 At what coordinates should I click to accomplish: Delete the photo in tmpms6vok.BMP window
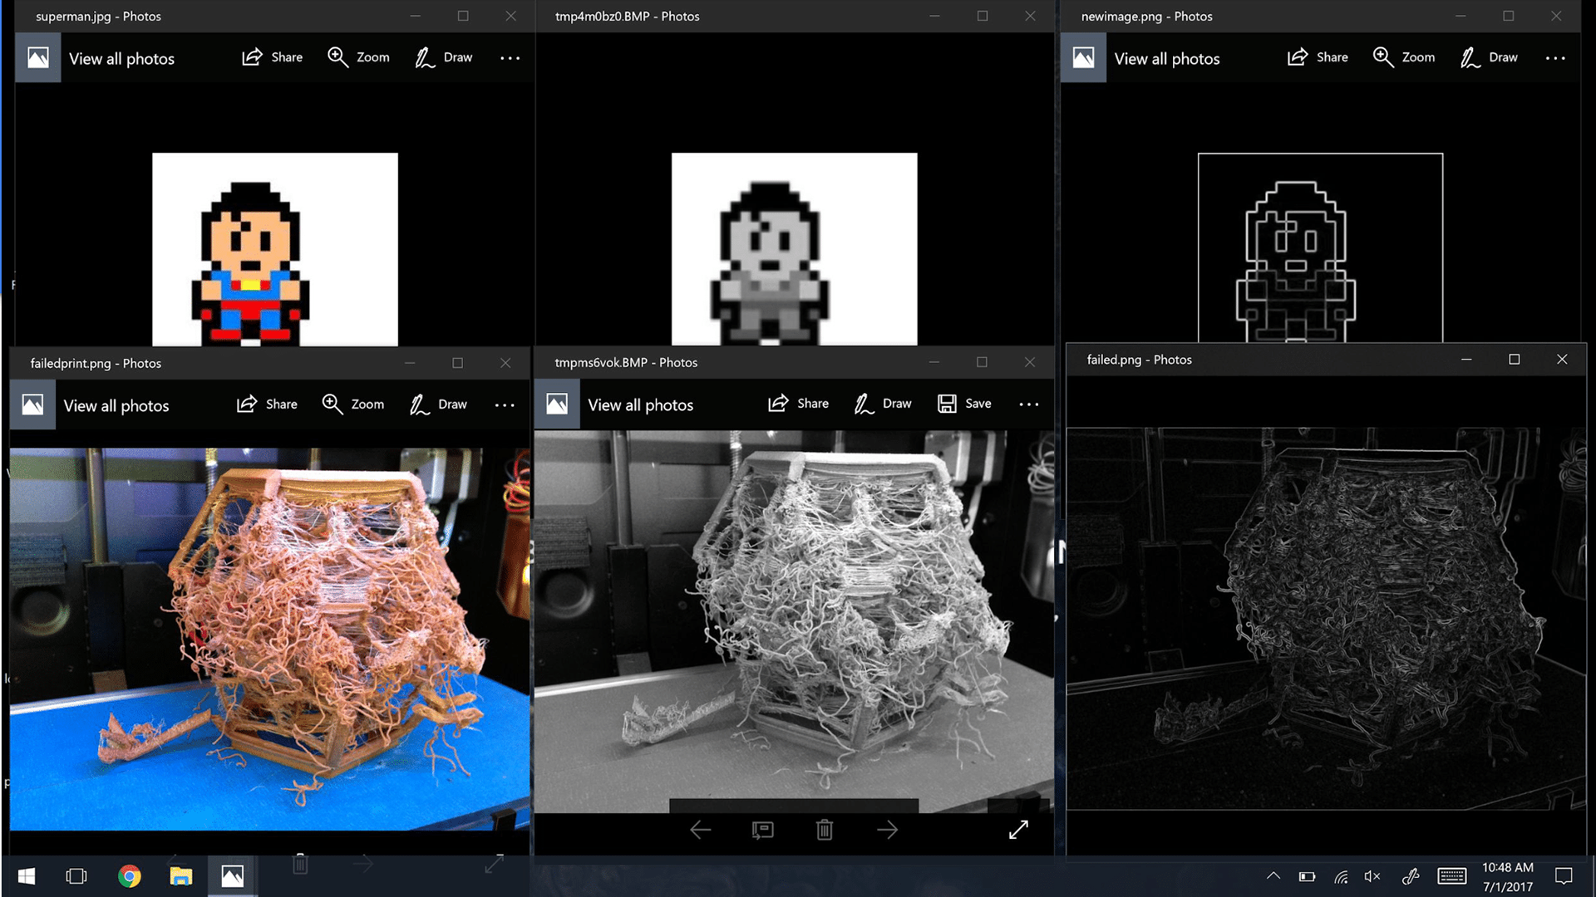click(825, 830)
